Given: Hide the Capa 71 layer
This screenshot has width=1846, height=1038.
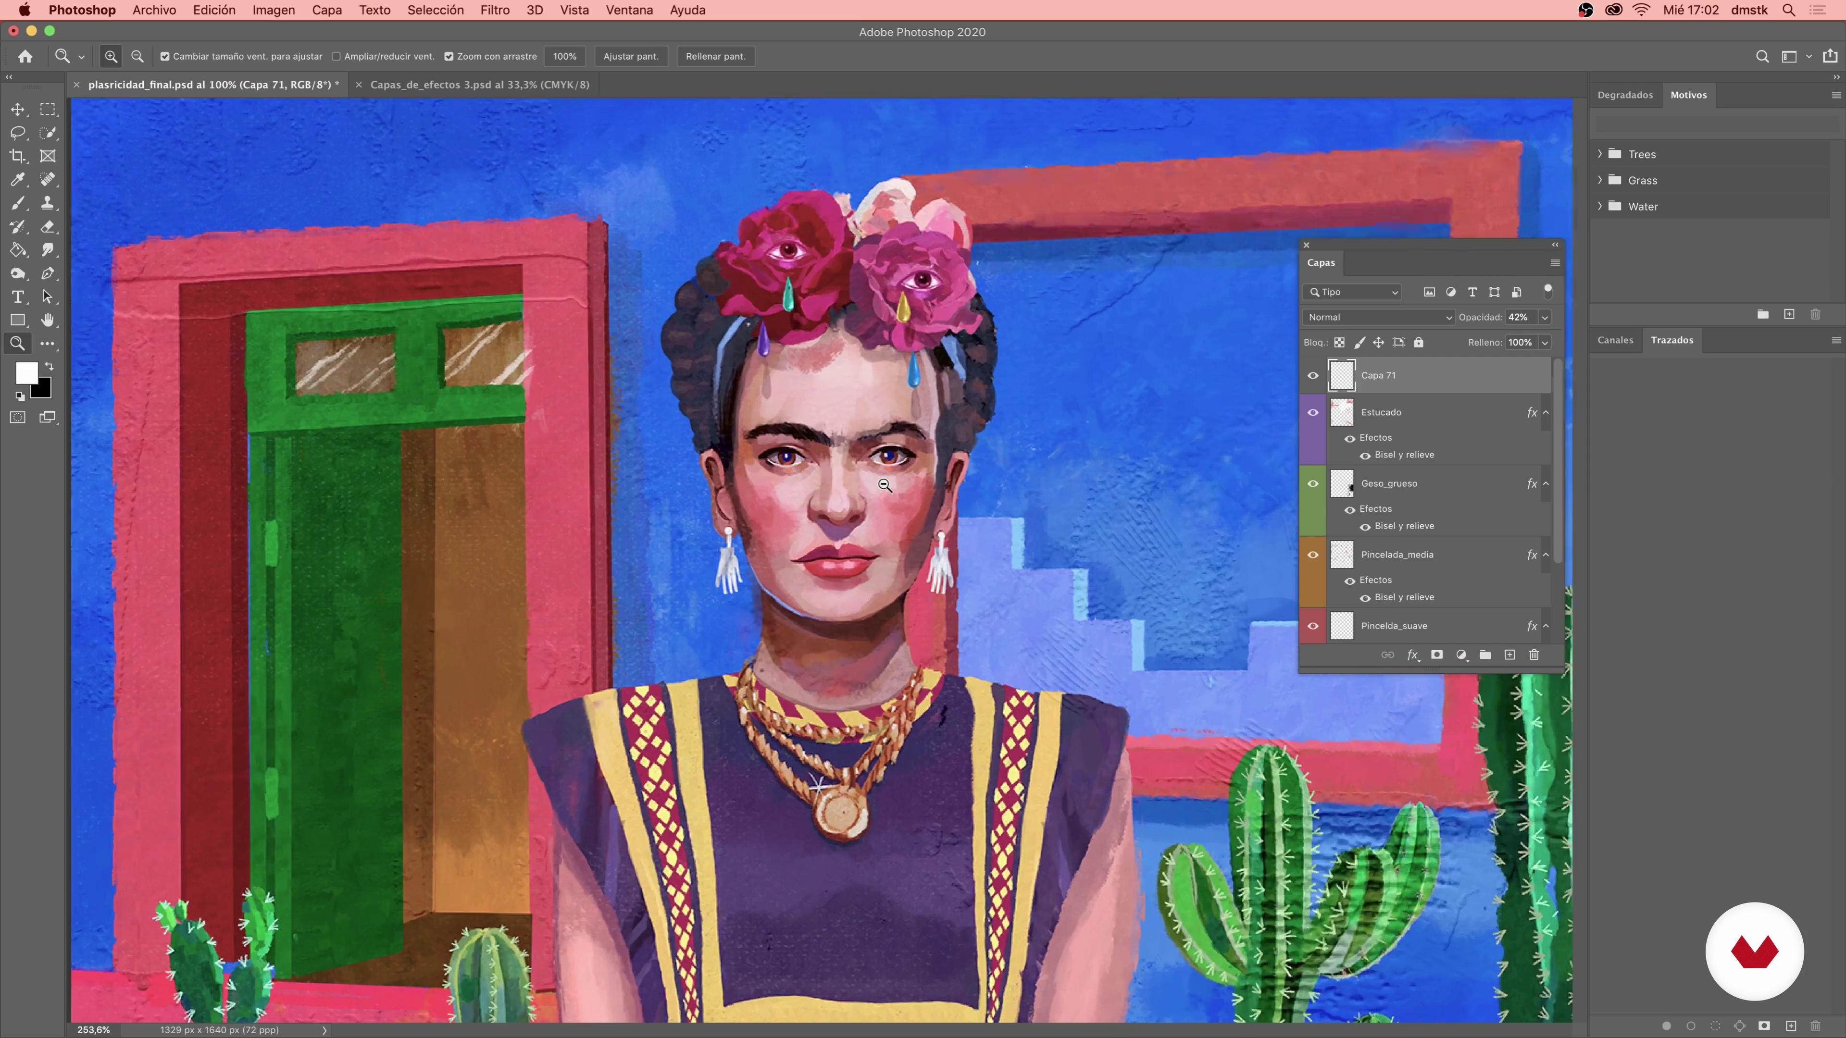Looking at the screenshot, I should pyautogui.click(x=1313, y=375).
